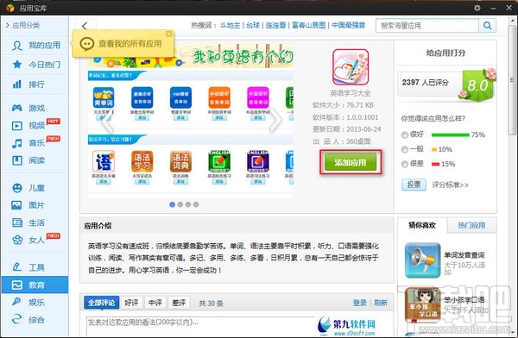Click the search magnifier icon
This screenshot has height=338, width=518.
coord(487,25)
